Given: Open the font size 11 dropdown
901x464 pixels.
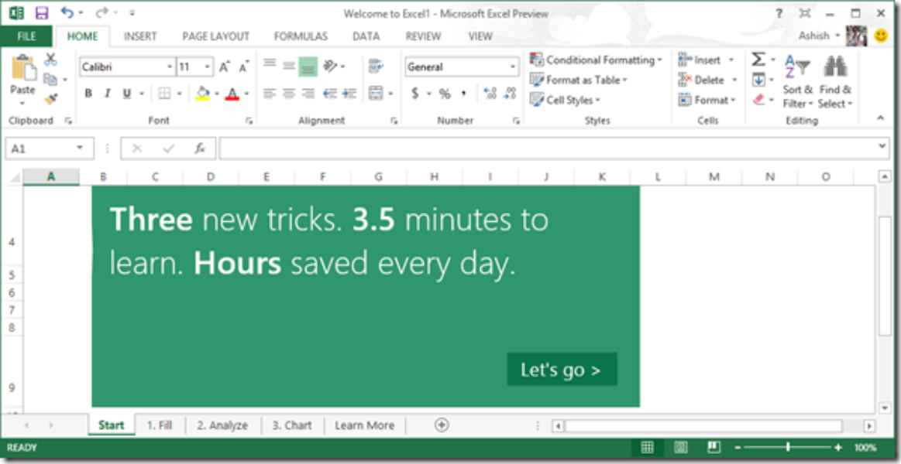Looking at the screenshot, I should pos(208,67).
